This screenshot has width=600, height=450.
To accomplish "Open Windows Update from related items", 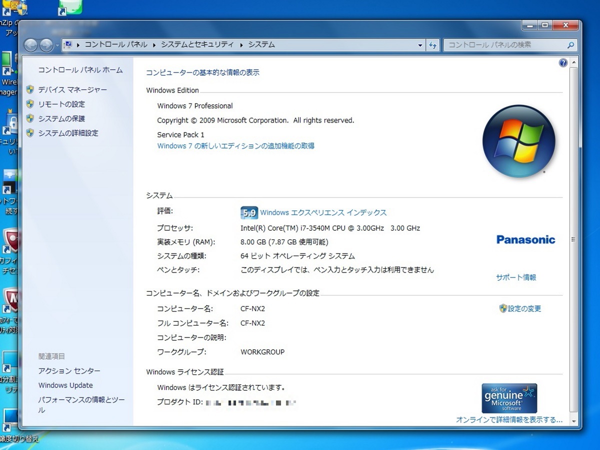I will tap(65, 385).
